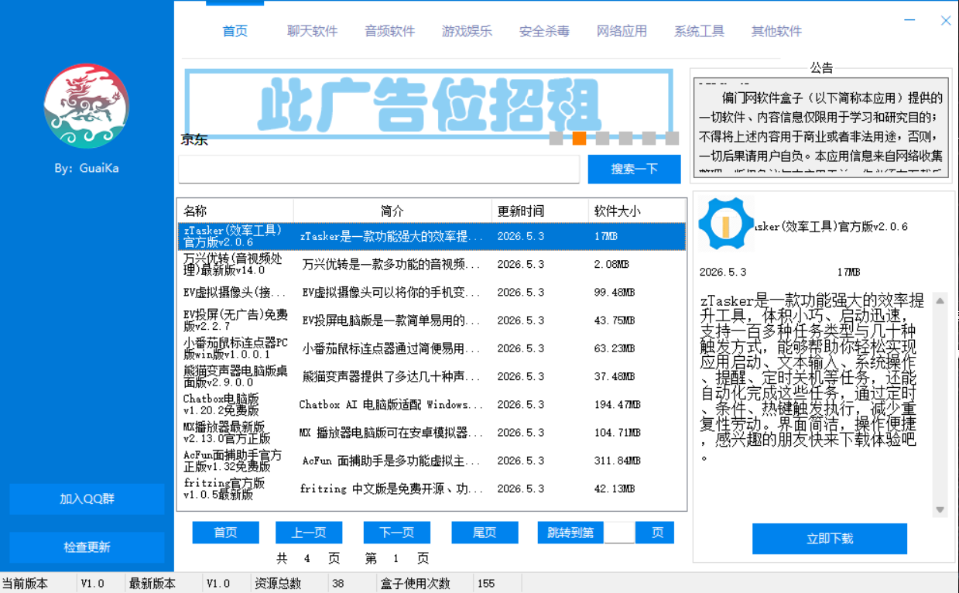This screenshot has height=593, width=959.
Task: Close the software box window
Action: click(946, 21)
